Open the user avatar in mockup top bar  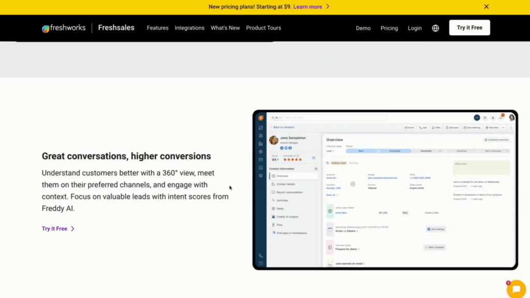(511, 117)
